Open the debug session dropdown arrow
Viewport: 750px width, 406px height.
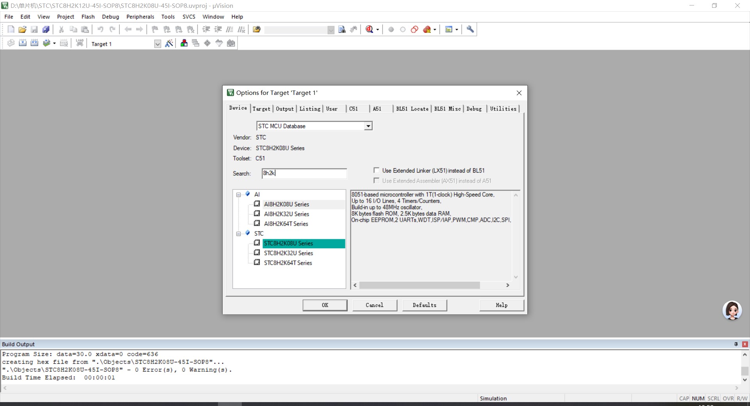tap(378, 30)
